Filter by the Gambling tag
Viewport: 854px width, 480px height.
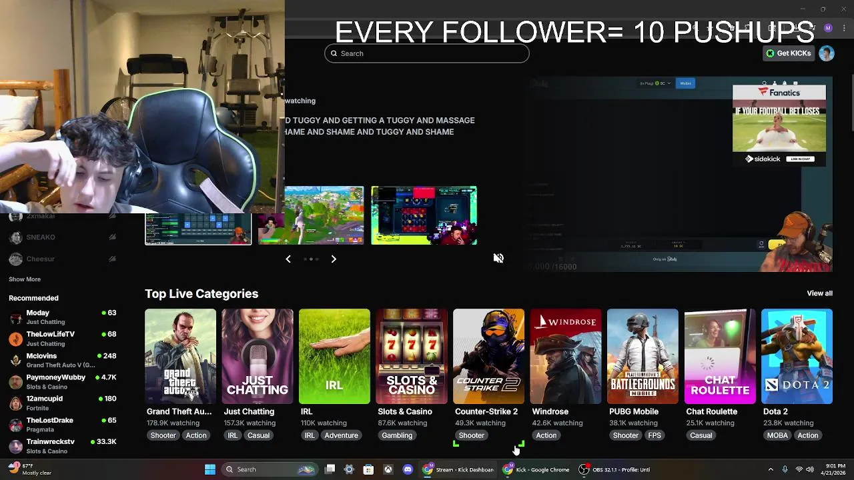click(x=397, y=435)
